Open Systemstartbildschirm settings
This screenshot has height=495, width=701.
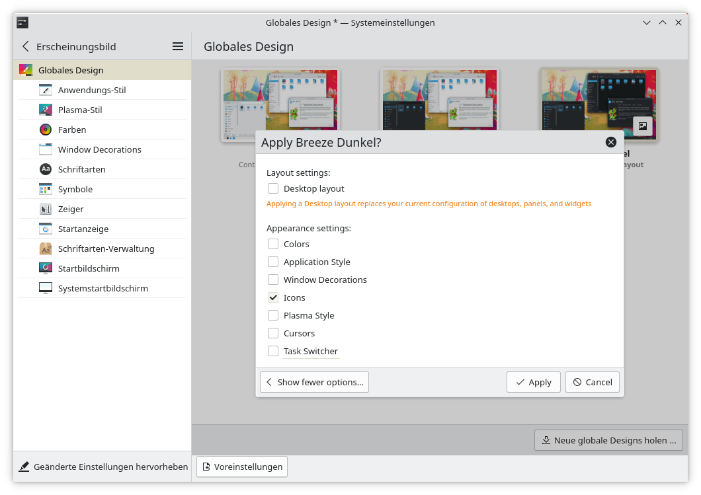tap(103, 288)
